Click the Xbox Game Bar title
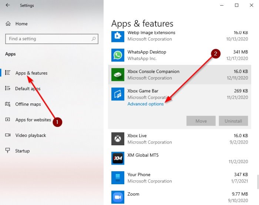 [143, 91]
